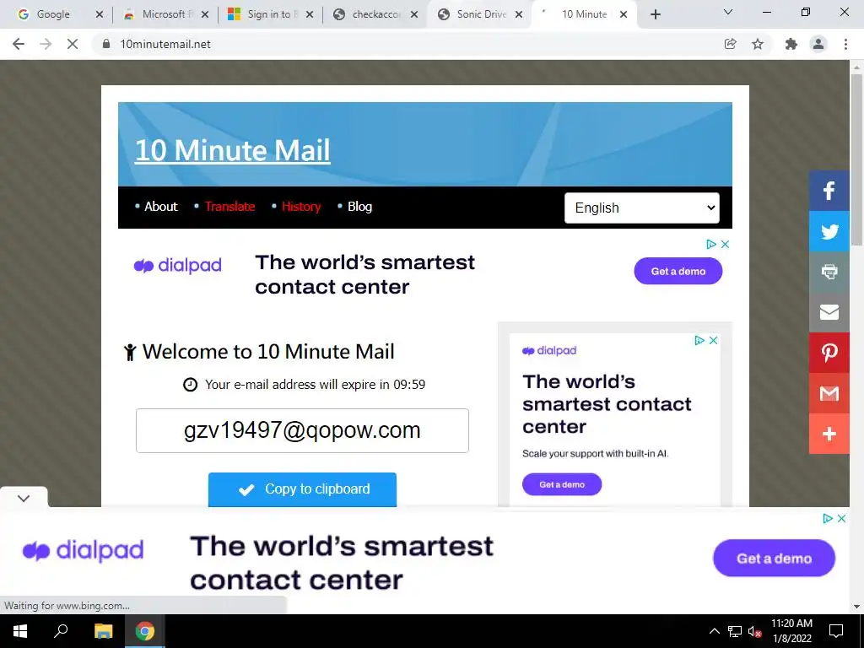Click the temporary email address field

(302, 430)
